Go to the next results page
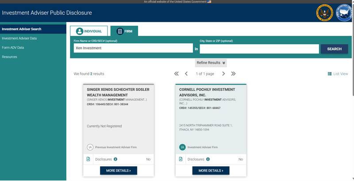The width and height of the screenshot is (354, 181). click(223, 74)
